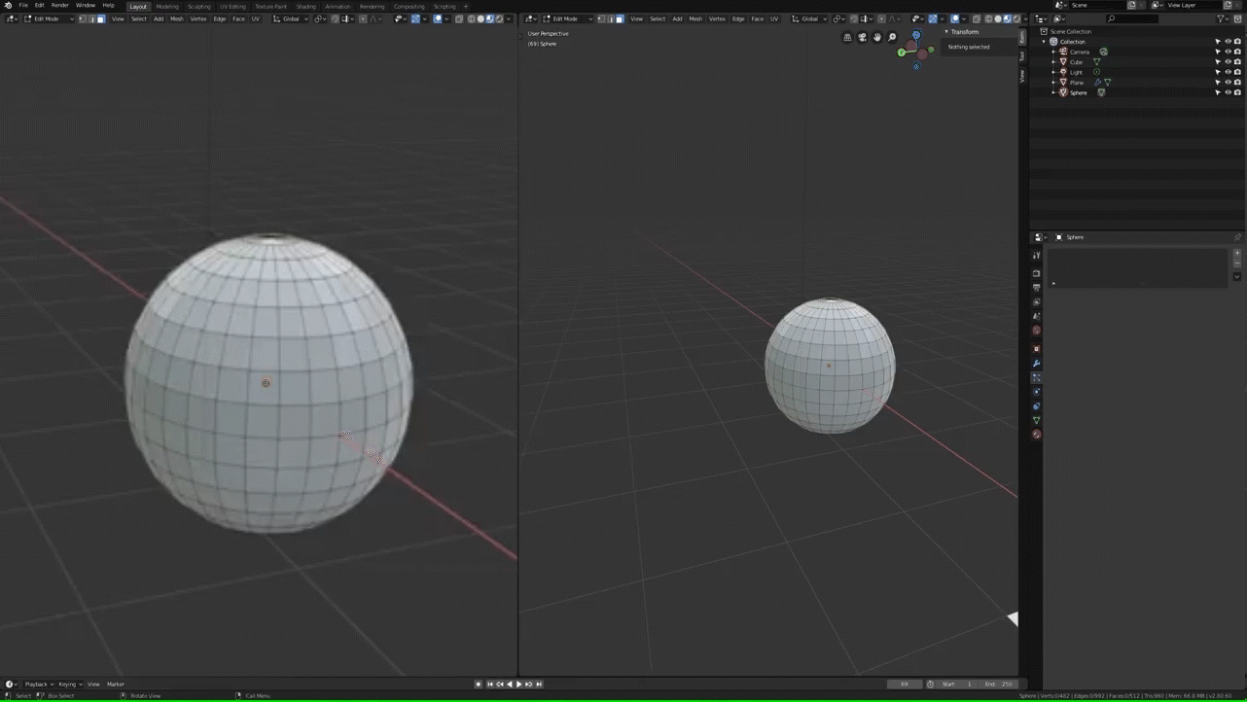Open Edit Mode dropdown in left viewport

coord(49,19)
